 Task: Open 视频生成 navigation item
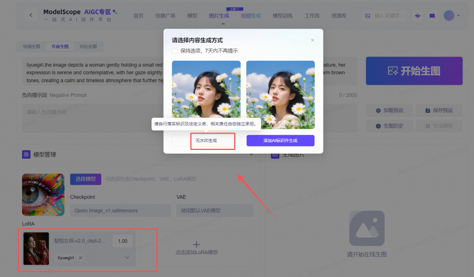point(251,16)
